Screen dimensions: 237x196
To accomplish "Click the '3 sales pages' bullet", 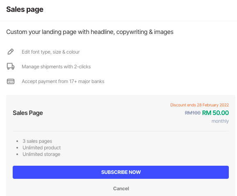I will point(37,141).
